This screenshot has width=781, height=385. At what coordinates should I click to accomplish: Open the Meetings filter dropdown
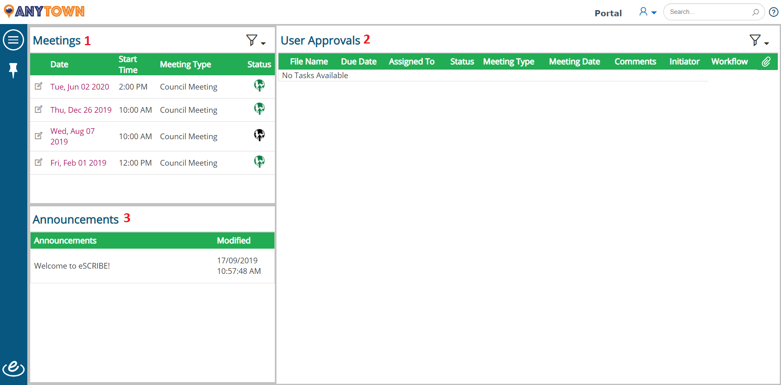point(256,40)
